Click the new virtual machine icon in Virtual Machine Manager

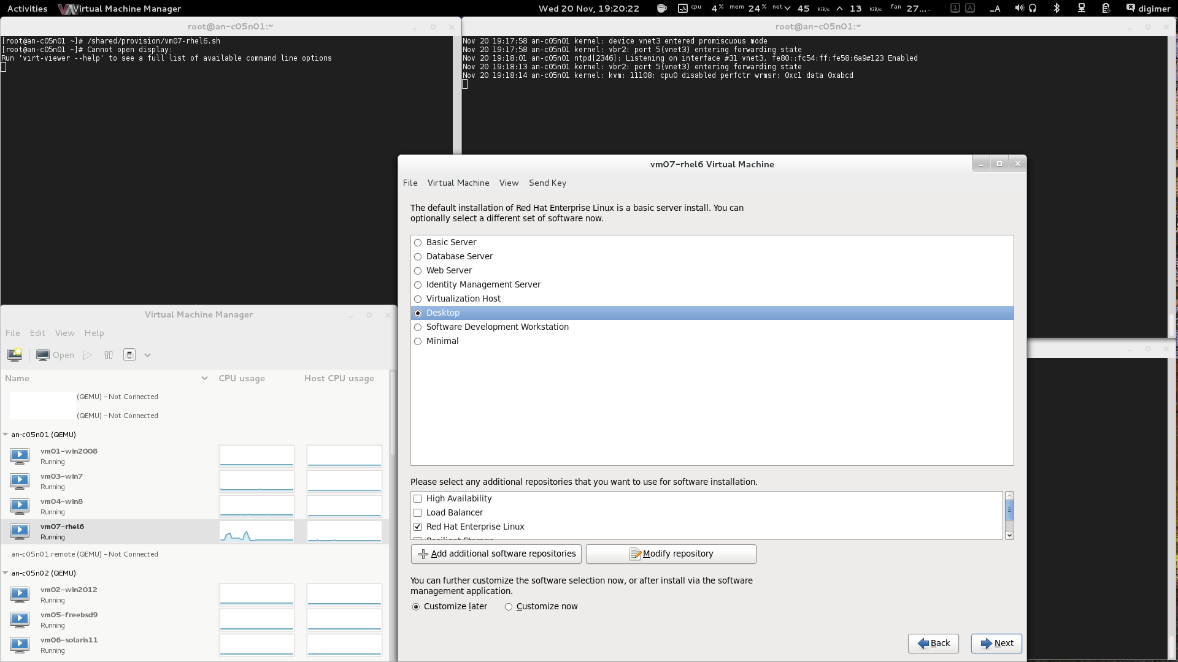click(15, 355)
